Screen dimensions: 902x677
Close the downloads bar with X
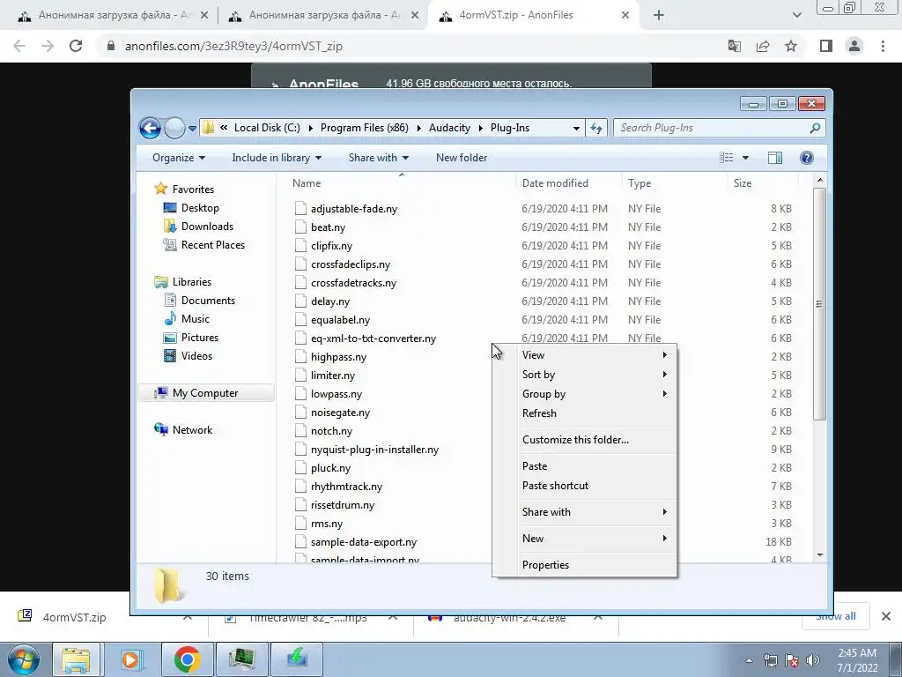coord(886,616)
